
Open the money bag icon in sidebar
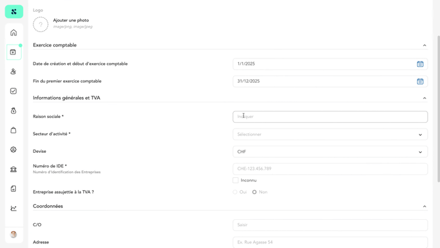pos(14,111)
